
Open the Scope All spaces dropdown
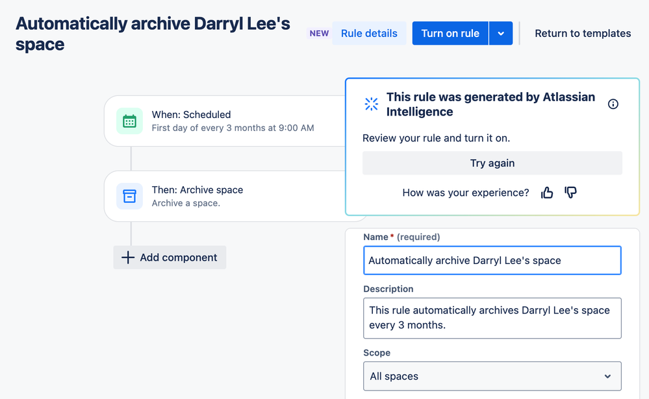pos(492,376)
